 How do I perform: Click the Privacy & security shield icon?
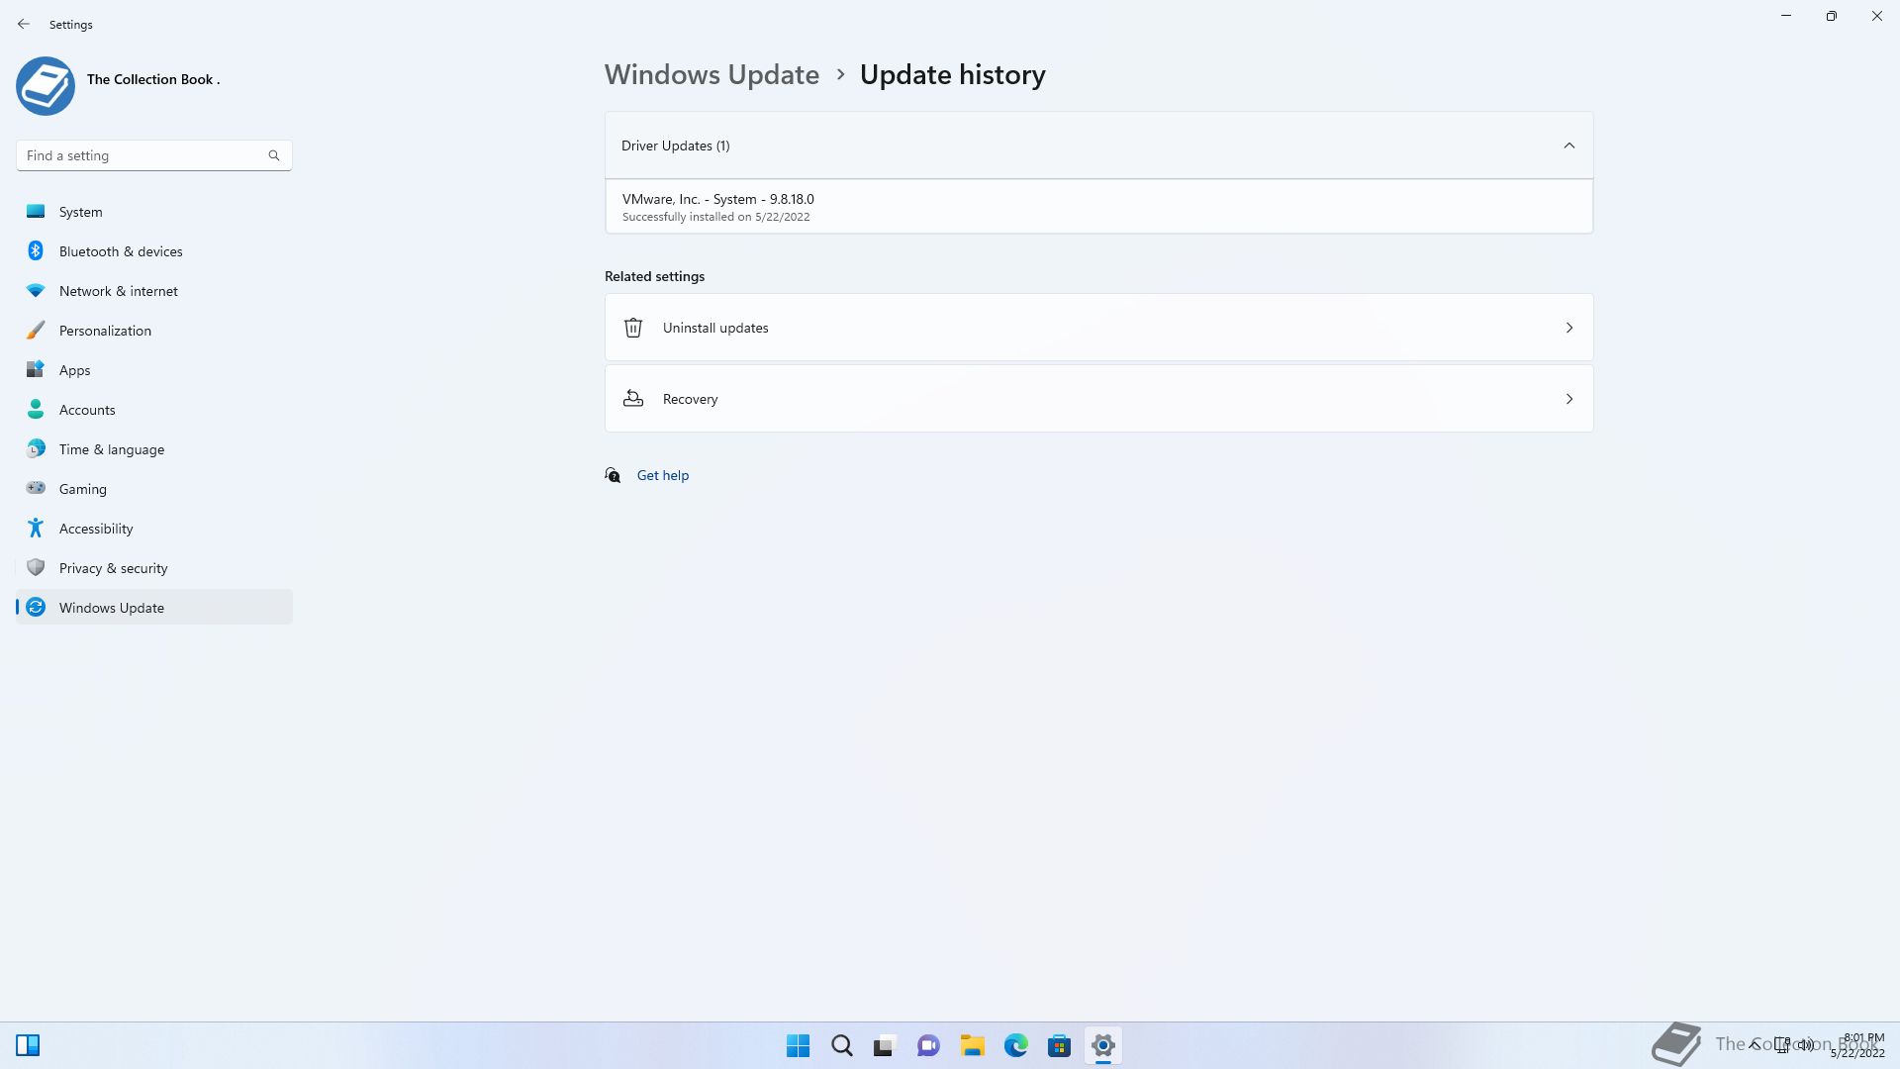click(36, 567)
